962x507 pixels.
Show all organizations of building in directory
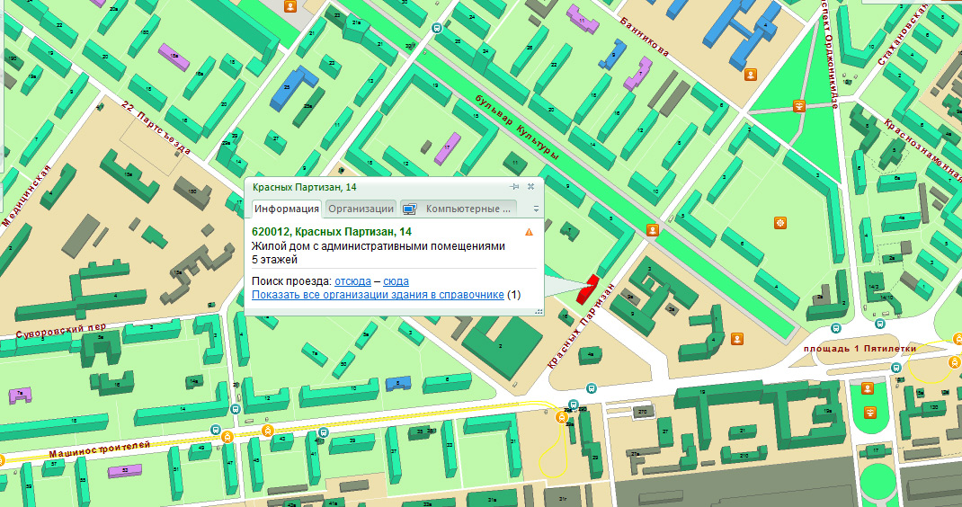(x=378, y=295)
